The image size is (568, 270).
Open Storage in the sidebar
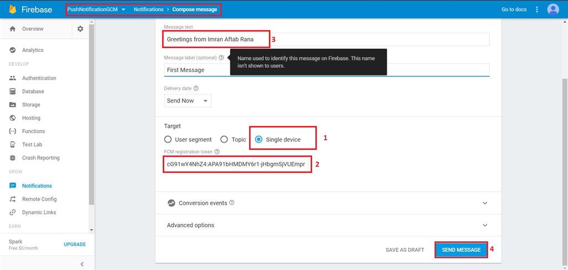point(31,105)
